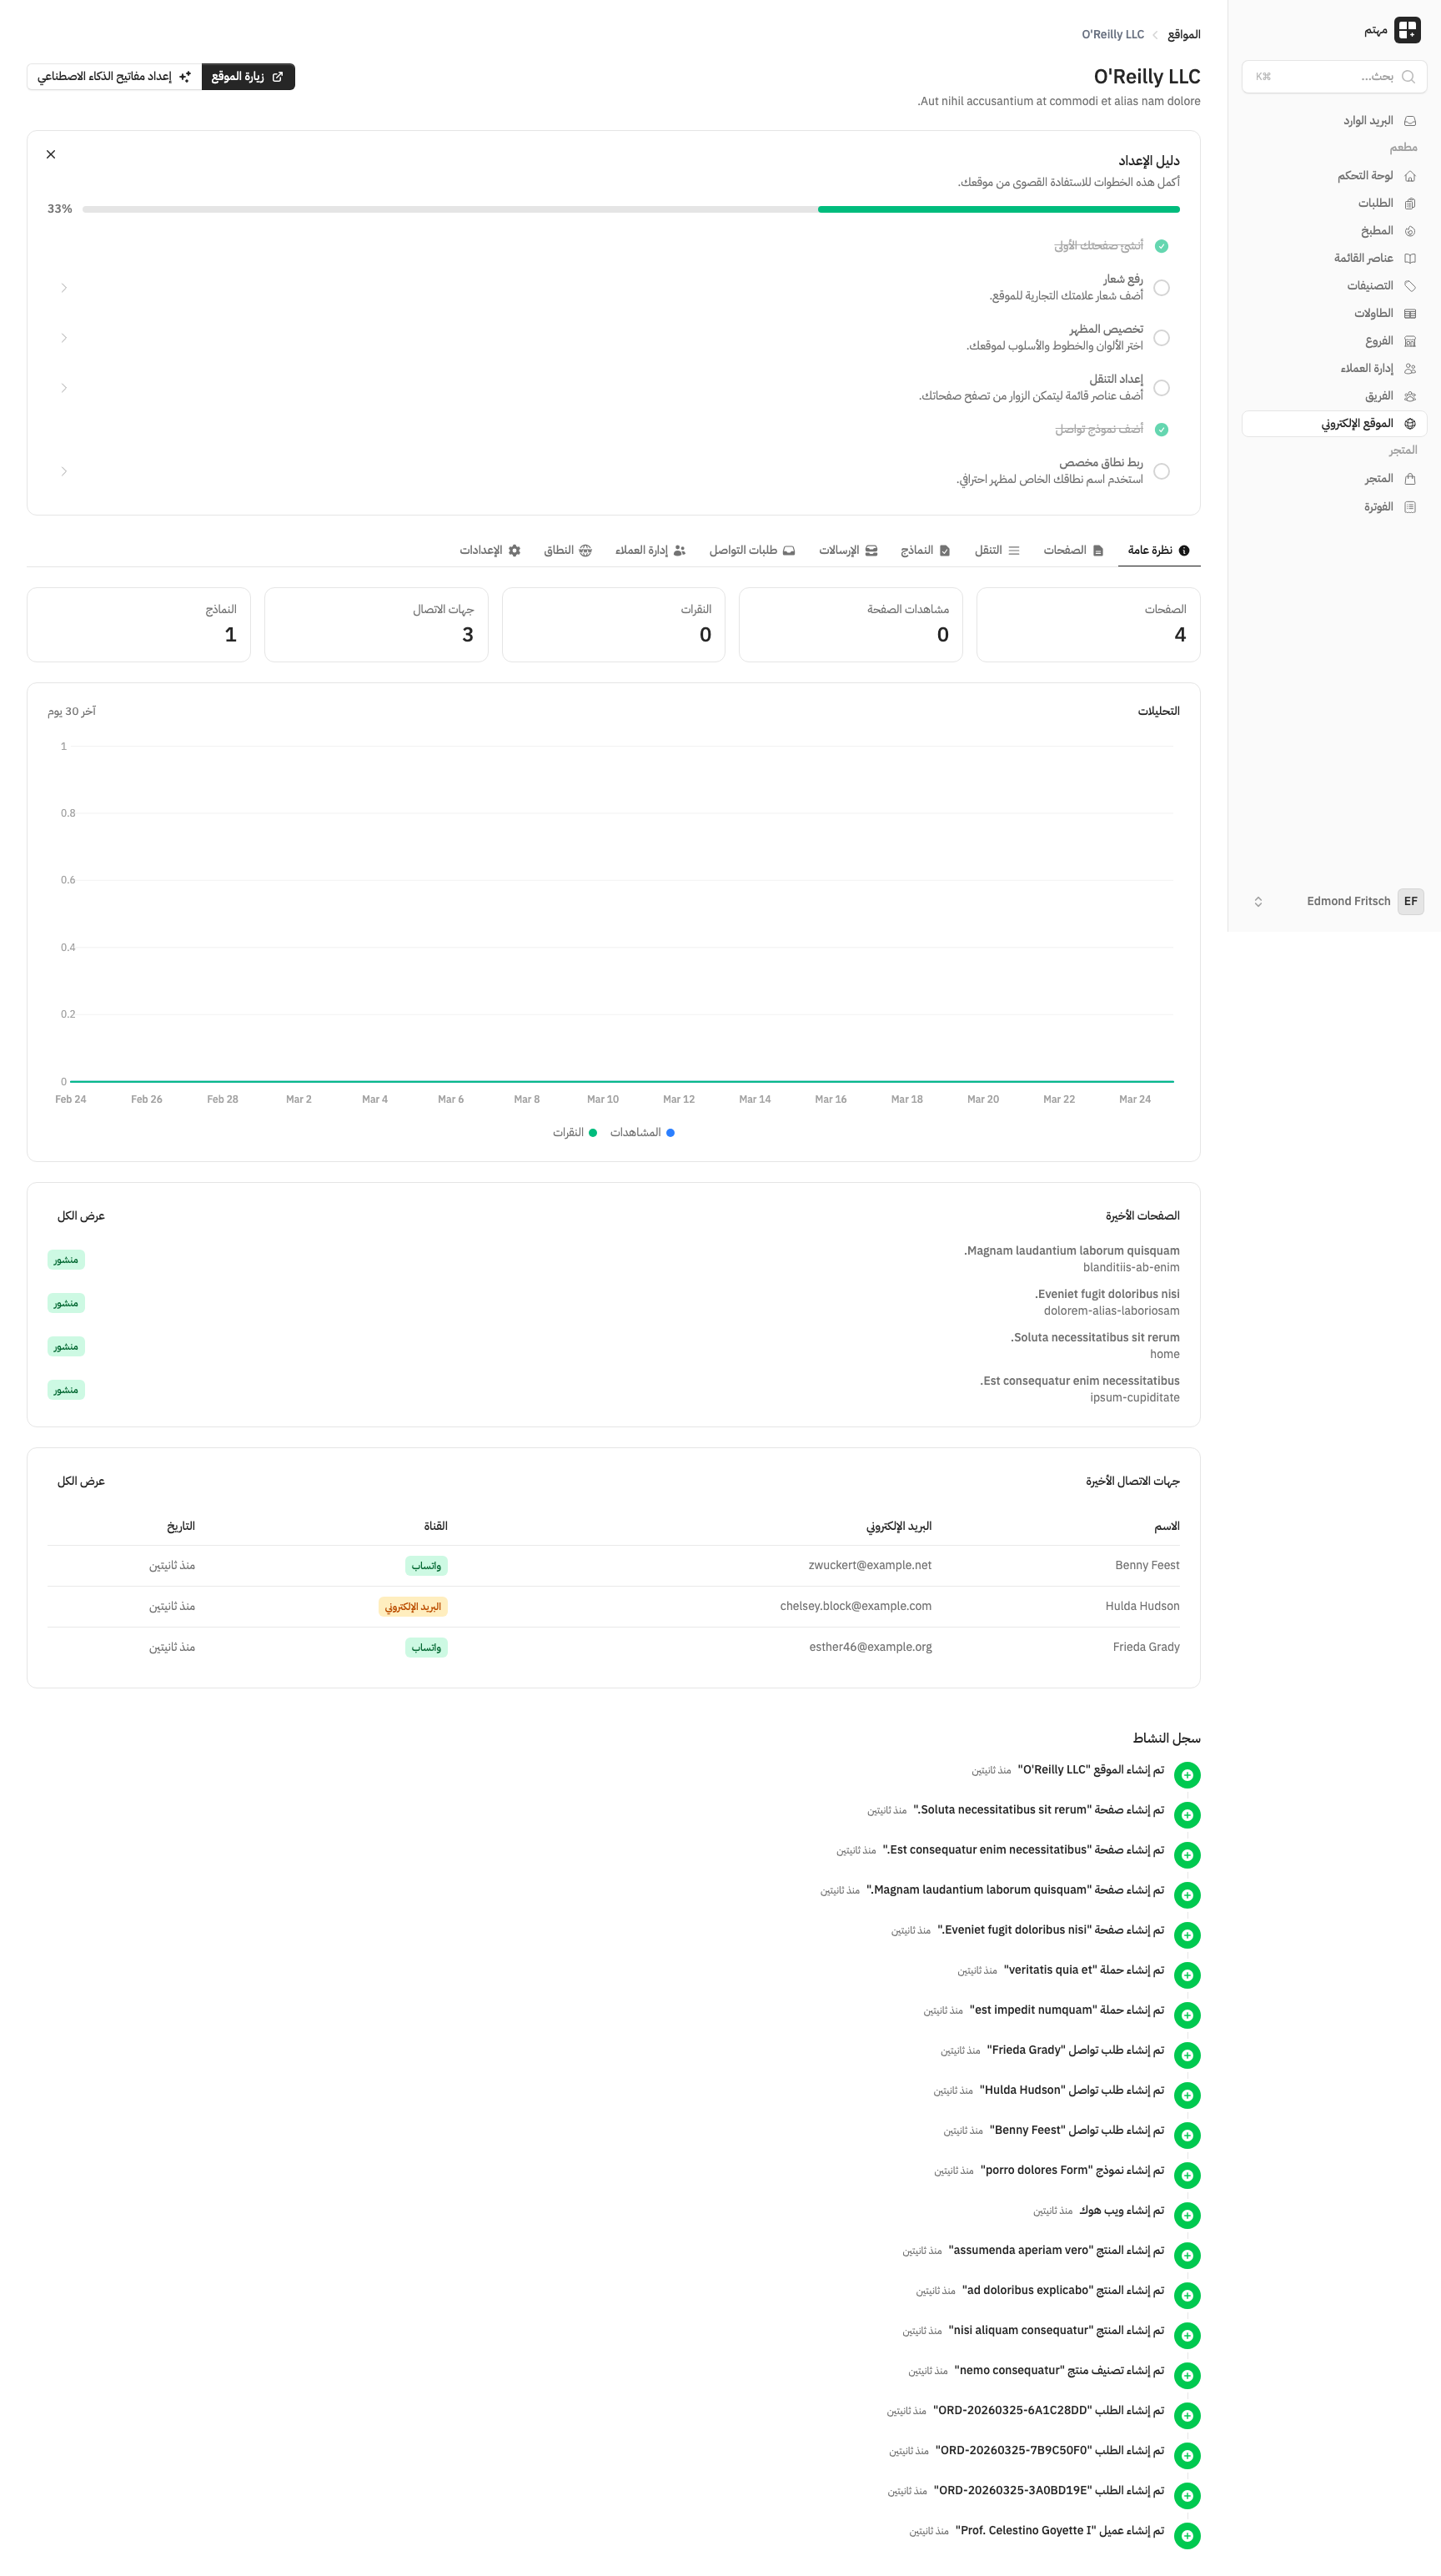Click the store bag icon in the sidebar
Viewport: 1441px width, 2576px height.
(x=1409, y=479)
